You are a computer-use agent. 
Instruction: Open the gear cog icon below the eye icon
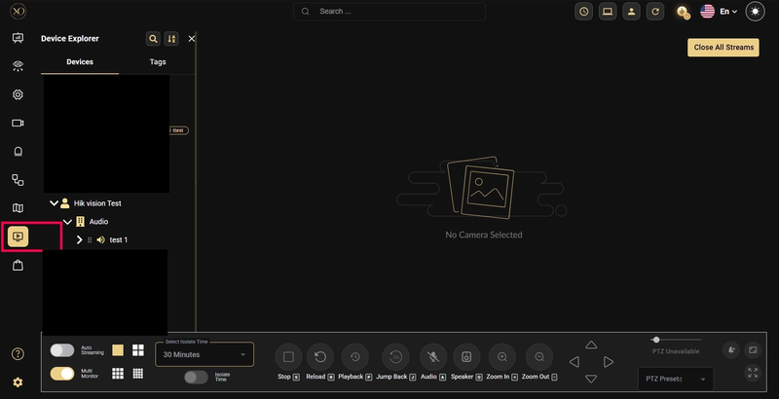(18, 94)
